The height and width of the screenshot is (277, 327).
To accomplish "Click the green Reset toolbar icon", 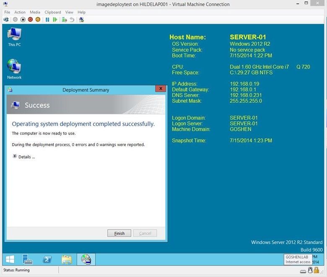I will [x=55, y=20].
